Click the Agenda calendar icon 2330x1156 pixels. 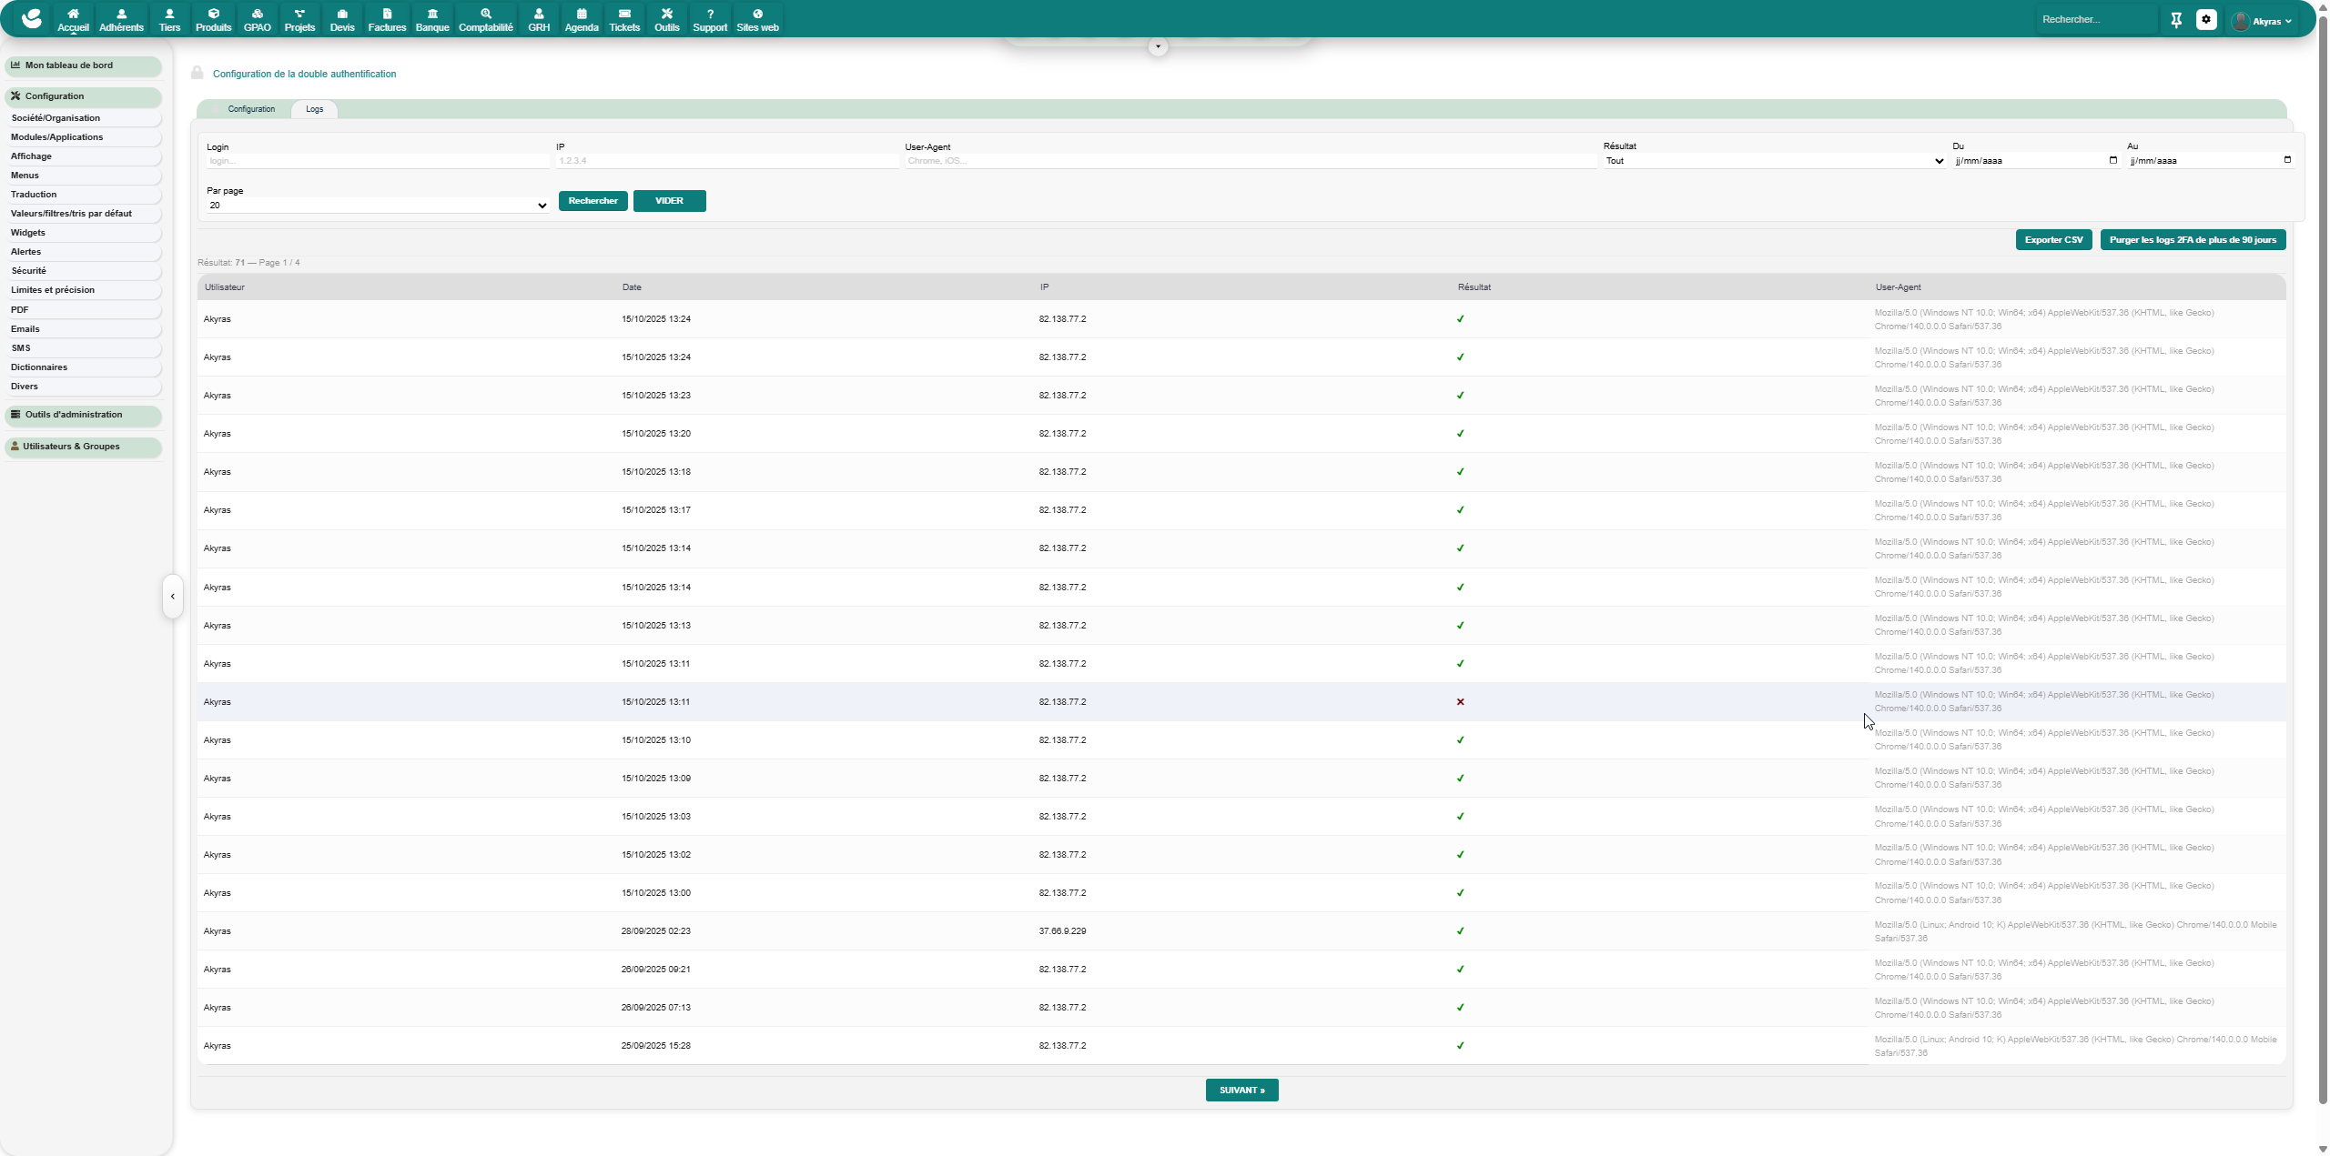(x=582, y=14)
